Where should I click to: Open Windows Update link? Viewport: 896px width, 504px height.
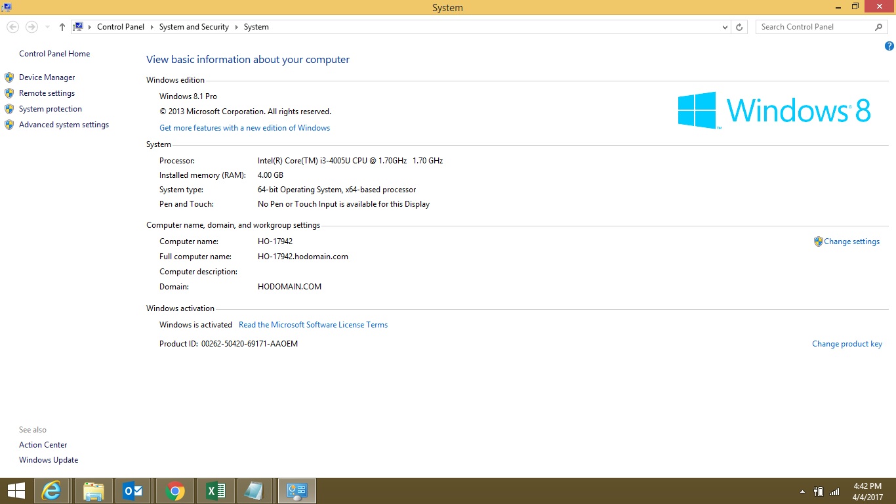[x=49, y=460]
